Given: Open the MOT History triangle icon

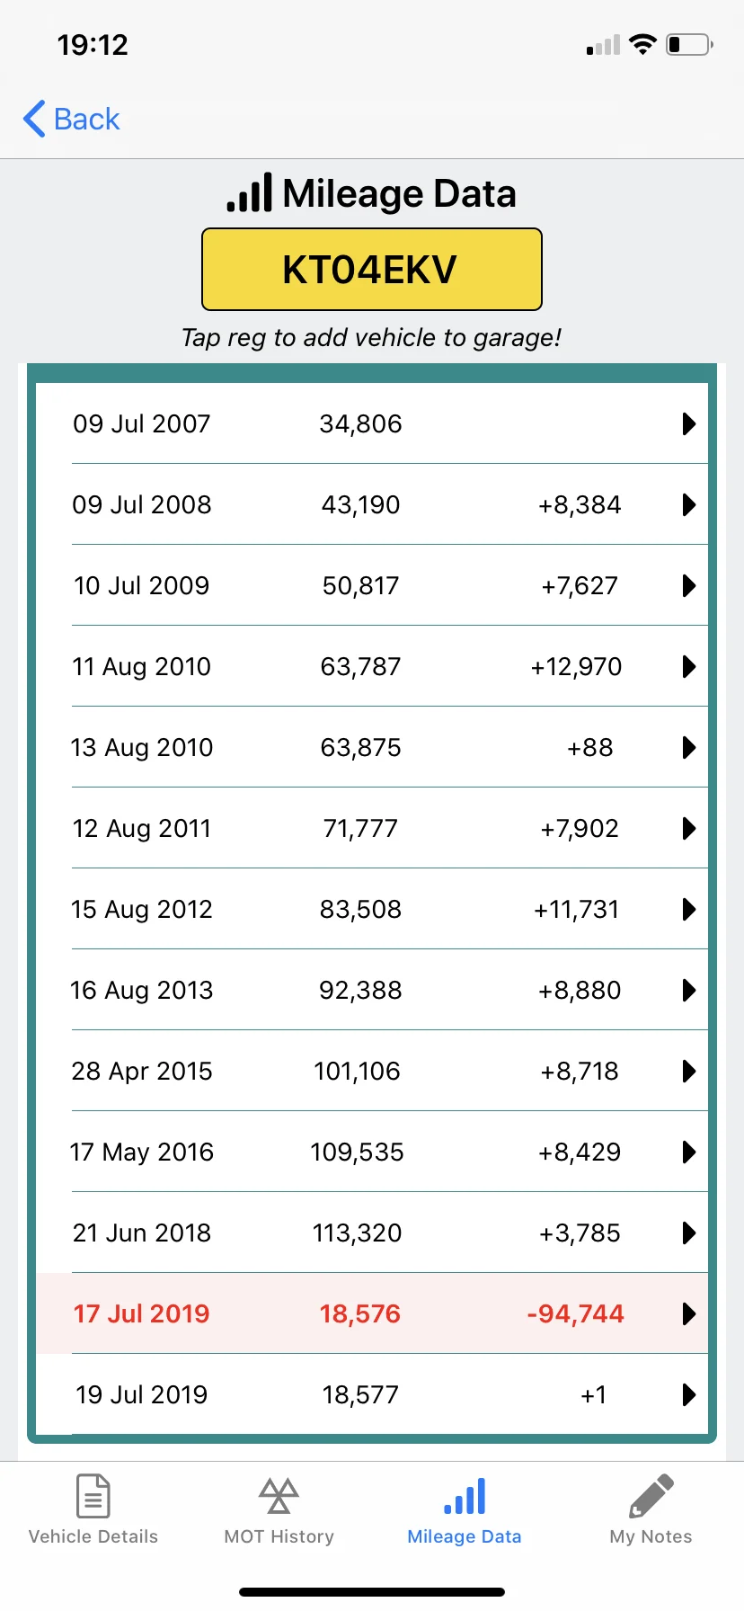Looking at the screenshot, I should pos(279,1496).
